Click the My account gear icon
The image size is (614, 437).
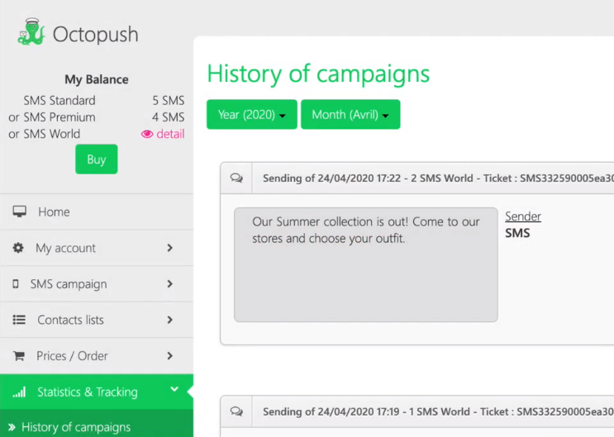point(18,248)
